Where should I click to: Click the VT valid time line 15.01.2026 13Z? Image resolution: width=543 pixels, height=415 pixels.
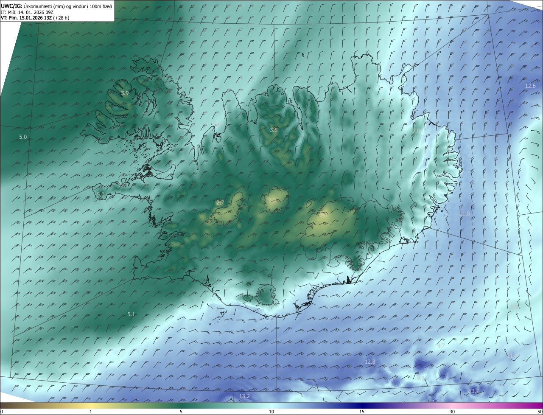click(35, 18)
